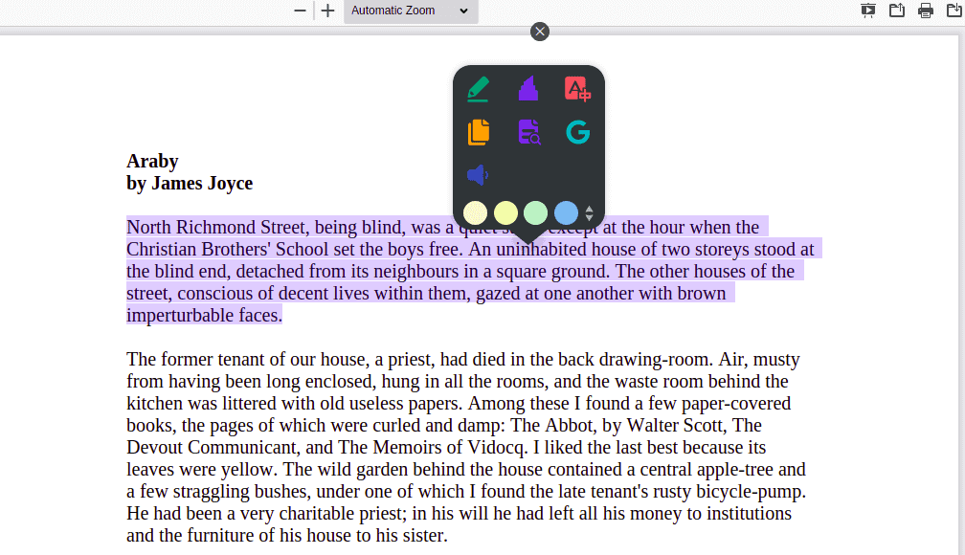Click the red add text annotation icon
This screenshot has height=555, width=965.
click(x=577, y=89)
